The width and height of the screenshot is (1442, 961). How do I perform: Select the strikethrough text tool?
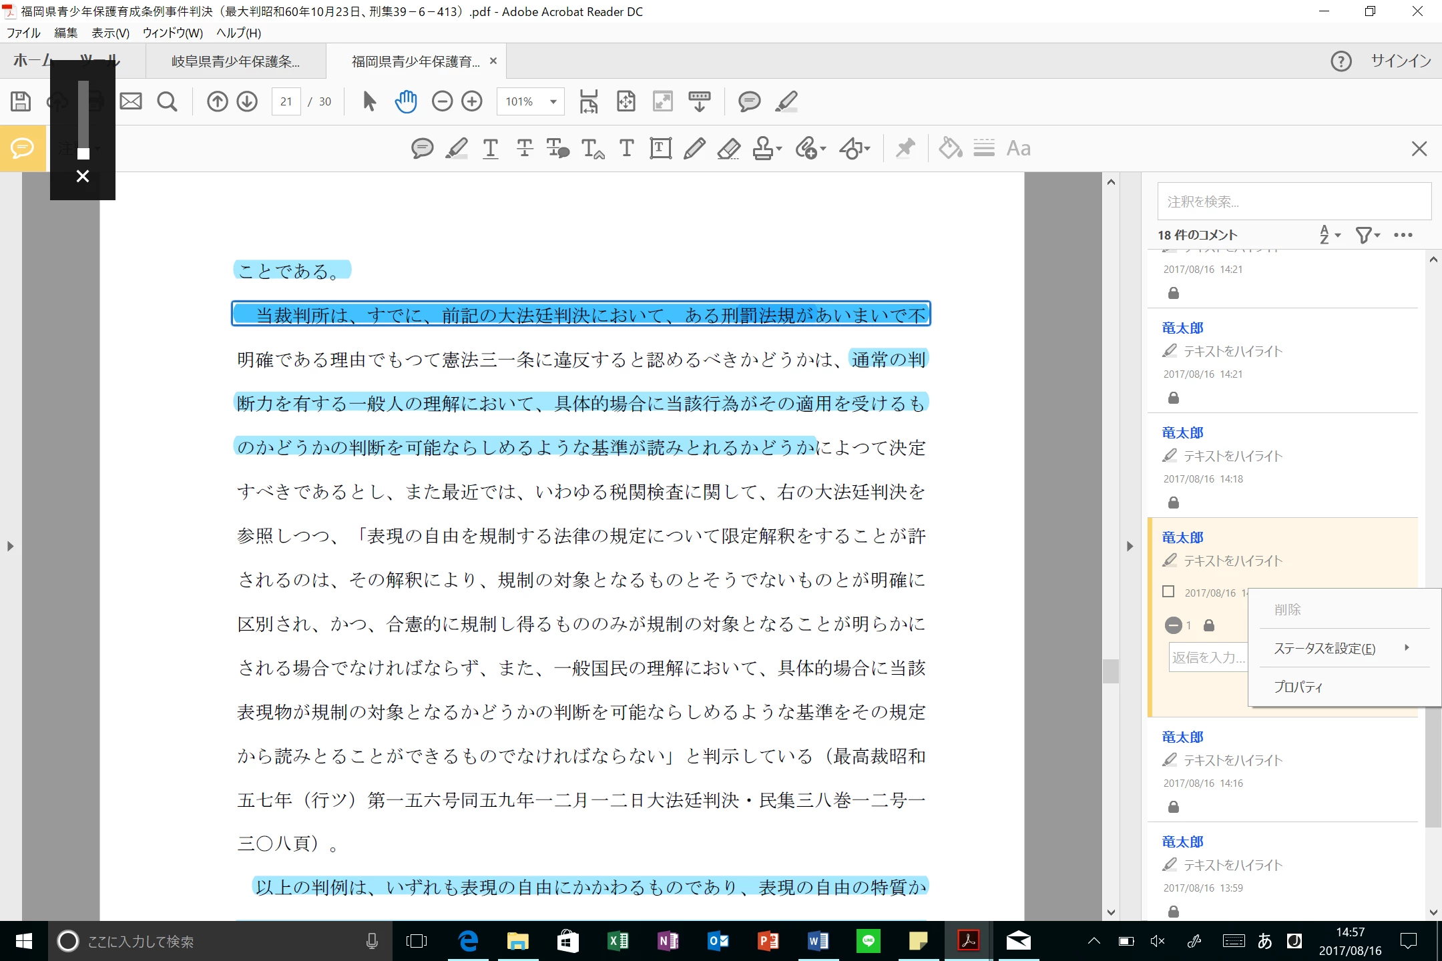pos(525,148)
